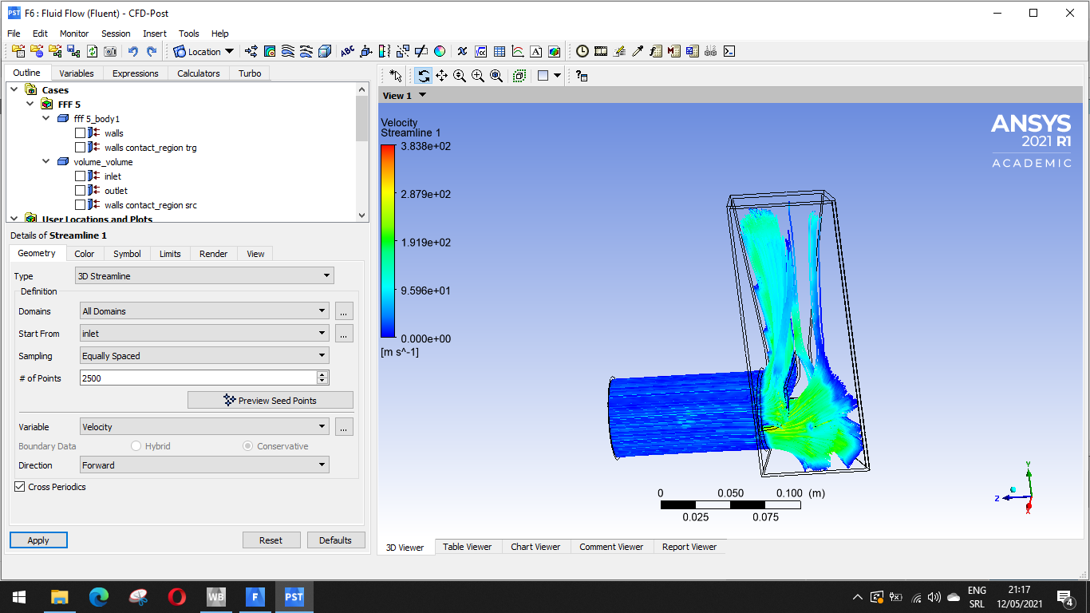
Task: Open the Variable ellipsis browse button
Action: 344,427
